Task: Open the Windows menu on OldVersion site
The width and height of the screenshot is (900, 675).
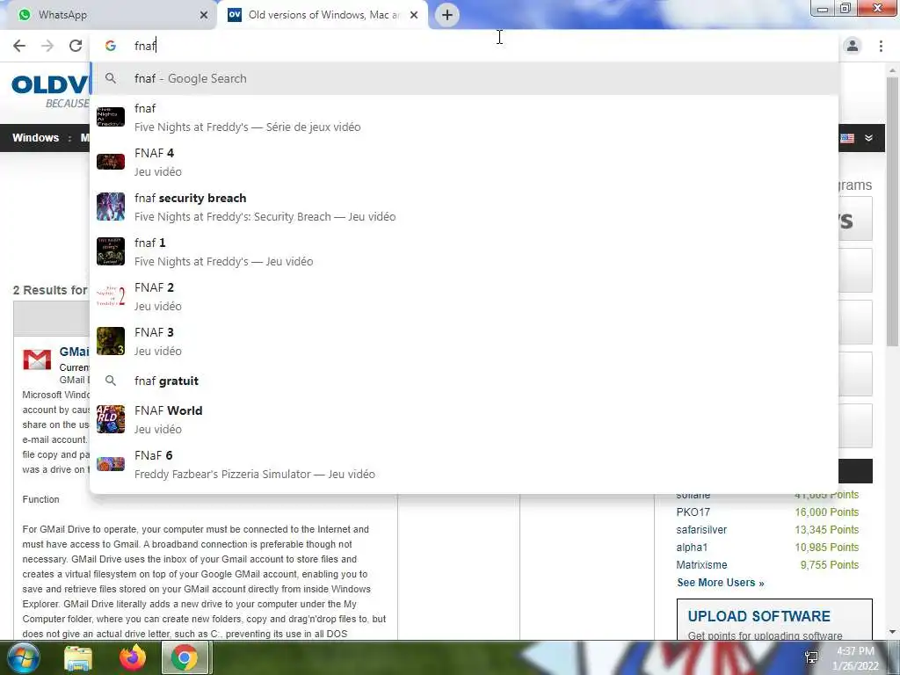Action: (x=35, y=138)
